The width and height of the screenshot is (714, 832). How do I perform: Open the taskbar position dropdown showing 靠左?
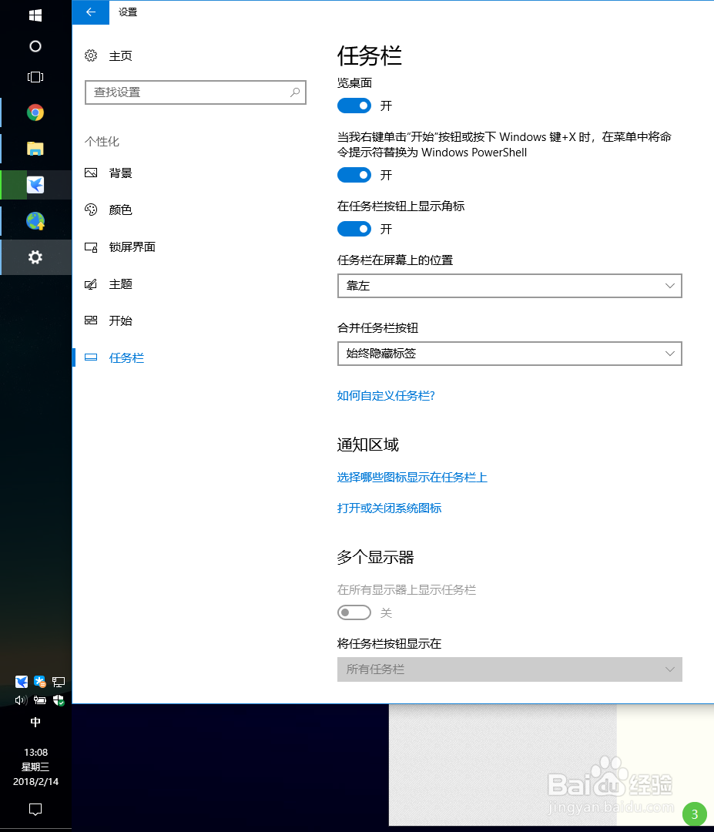click(x=509, y=286)
